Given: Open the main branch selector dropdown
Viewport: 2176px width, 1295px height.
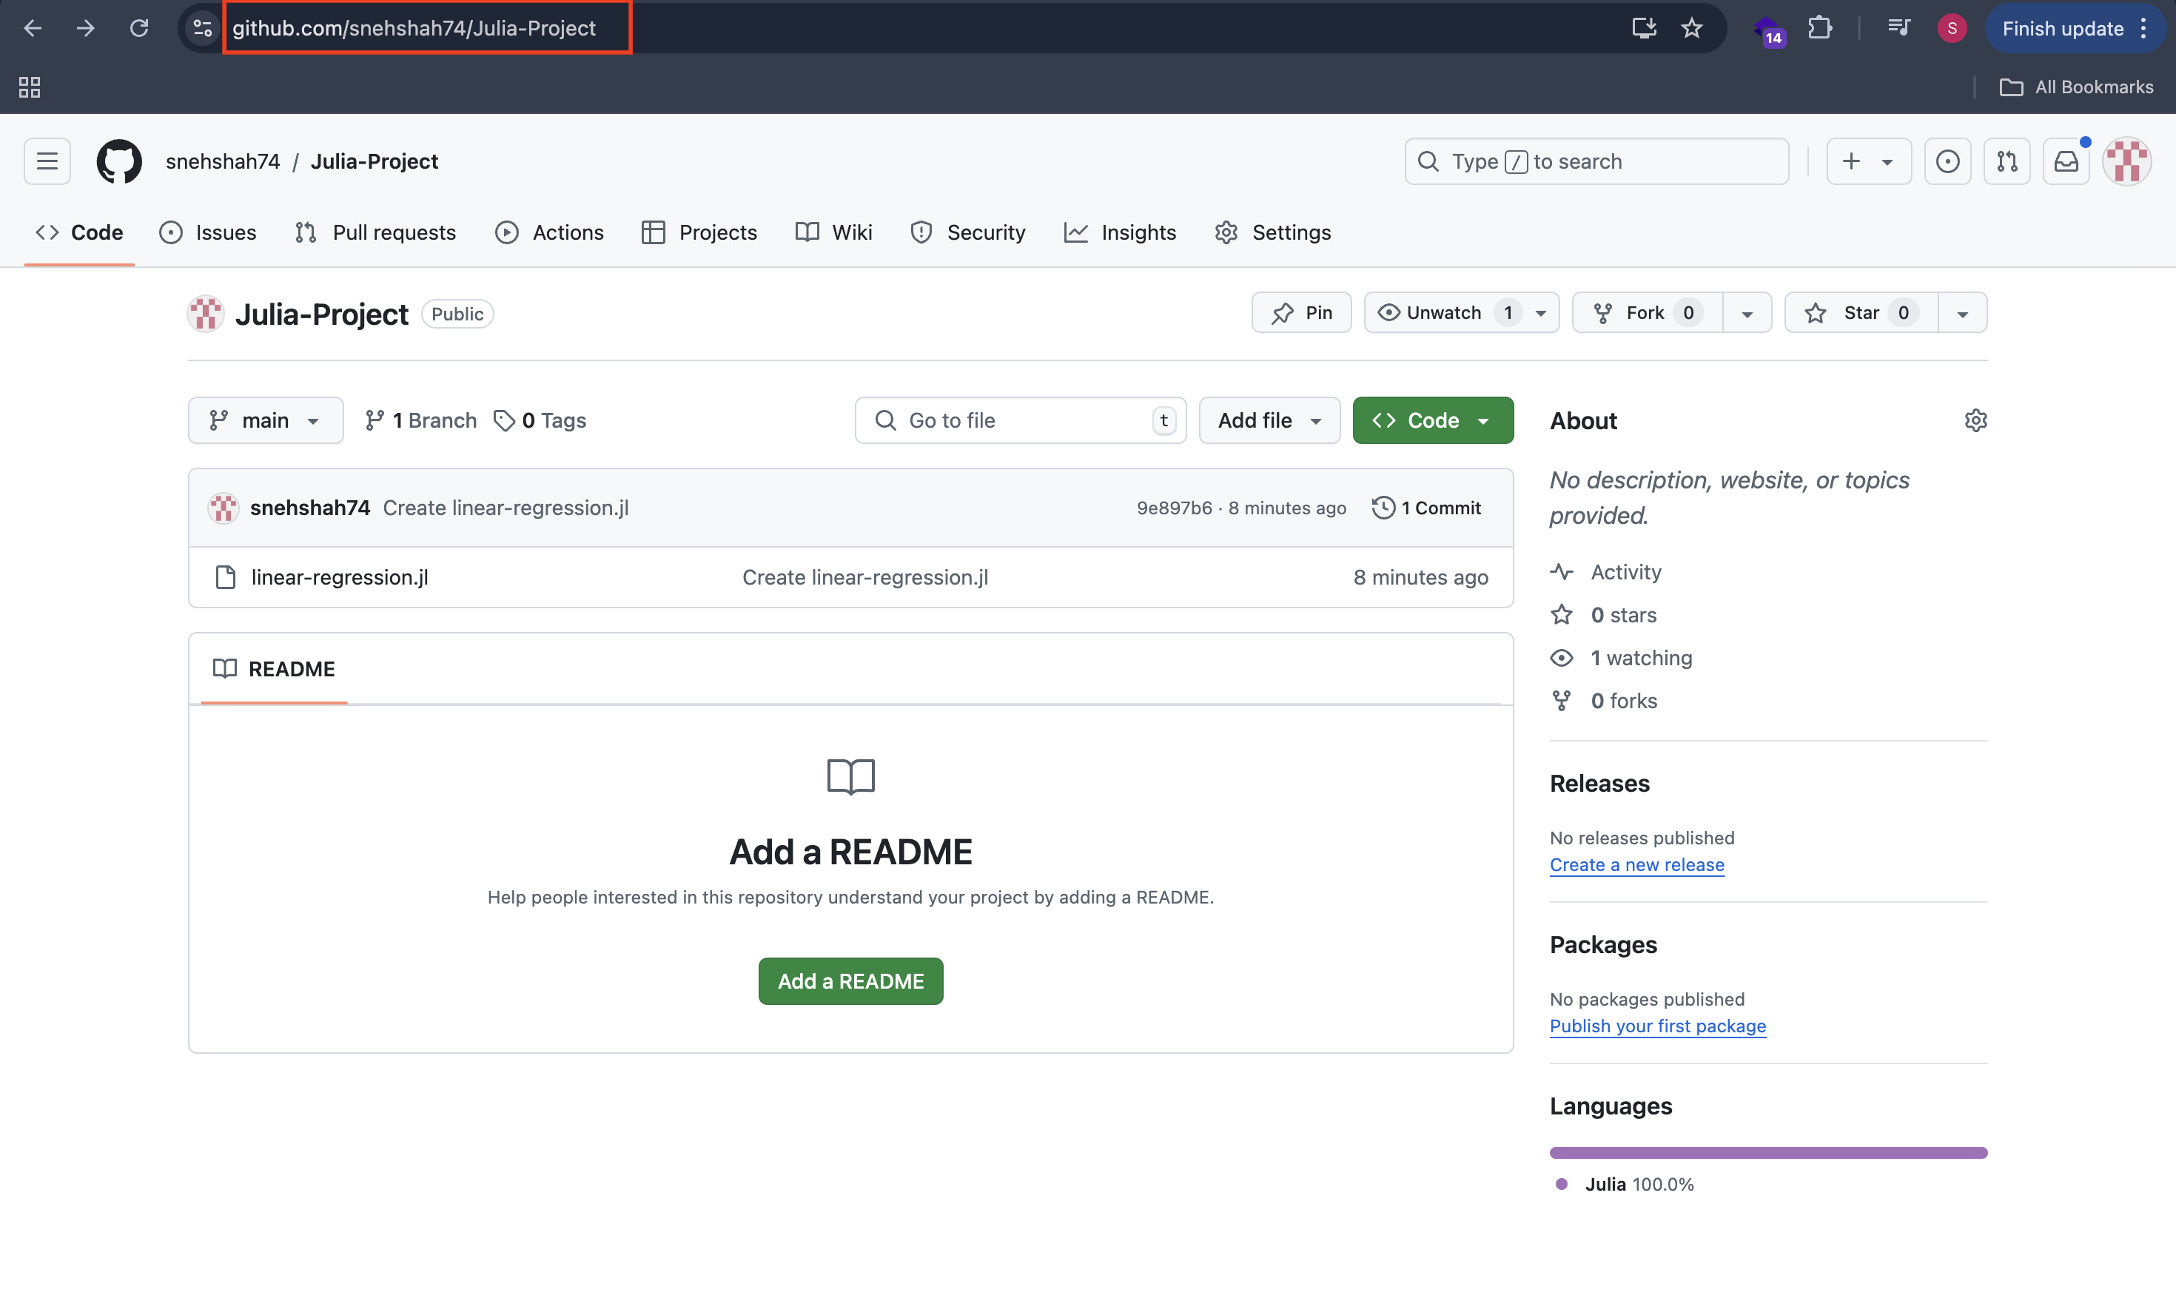Looking at the screenshot, I should (x=266, y=420).
